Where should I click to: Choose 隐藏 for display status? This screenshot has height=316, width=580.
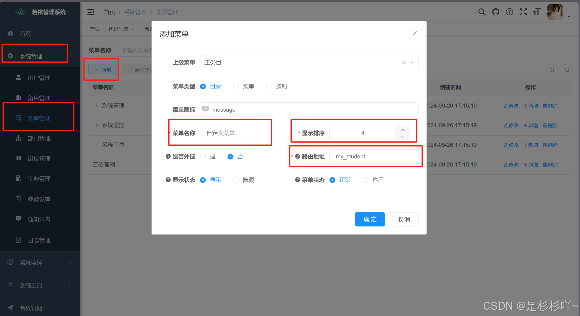(x=236, y=180)
